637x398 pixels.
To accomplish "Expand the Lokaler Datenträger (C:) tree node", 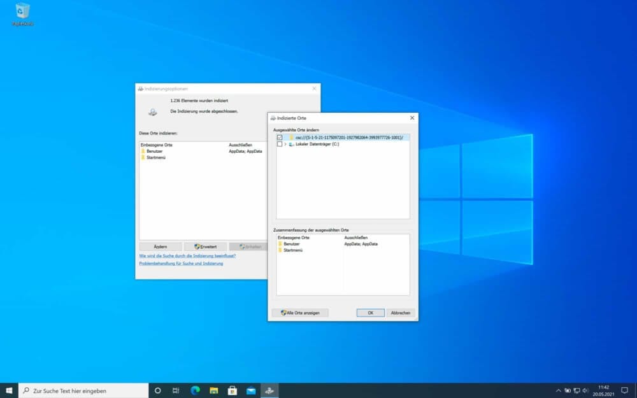I will coord(285,144).
